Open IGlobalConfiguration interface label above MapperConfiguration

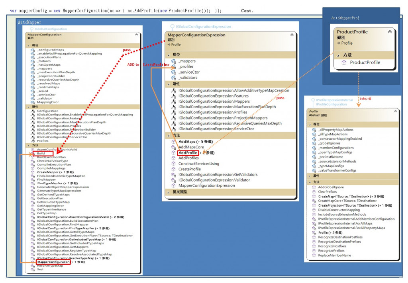51,29
